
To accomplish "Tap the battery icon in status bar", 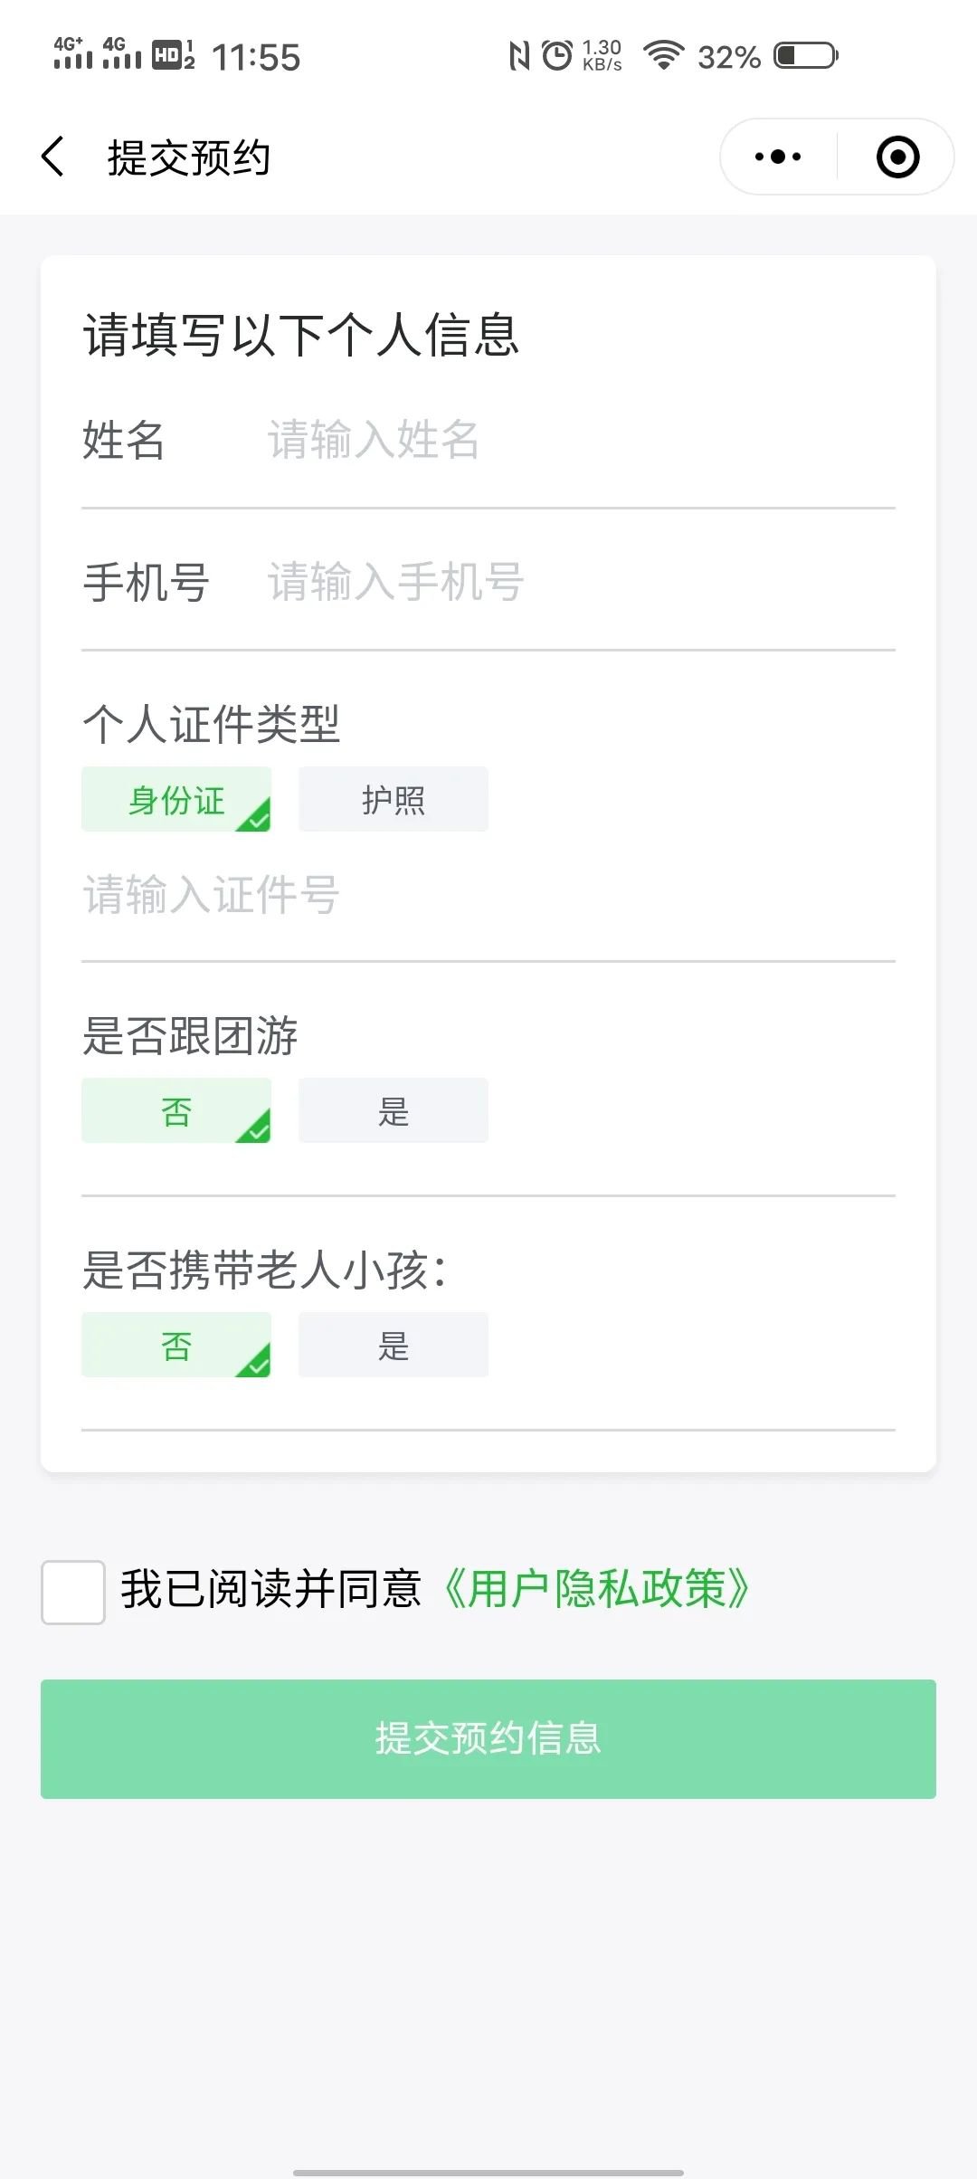I will [806, 56].
